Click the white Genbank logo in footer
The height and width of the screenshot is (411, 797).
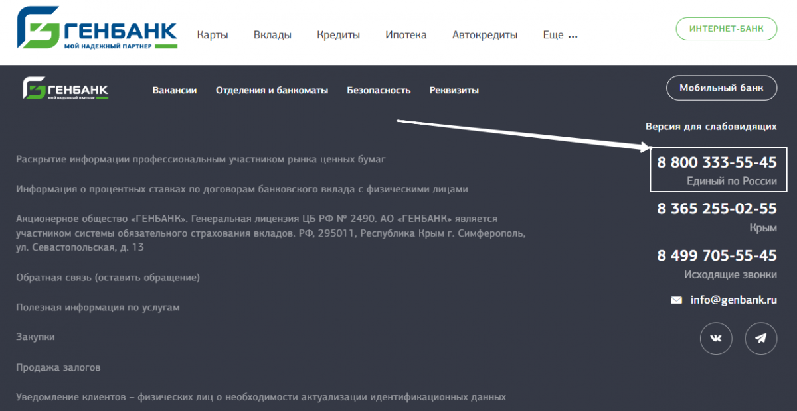coord(65,89)
